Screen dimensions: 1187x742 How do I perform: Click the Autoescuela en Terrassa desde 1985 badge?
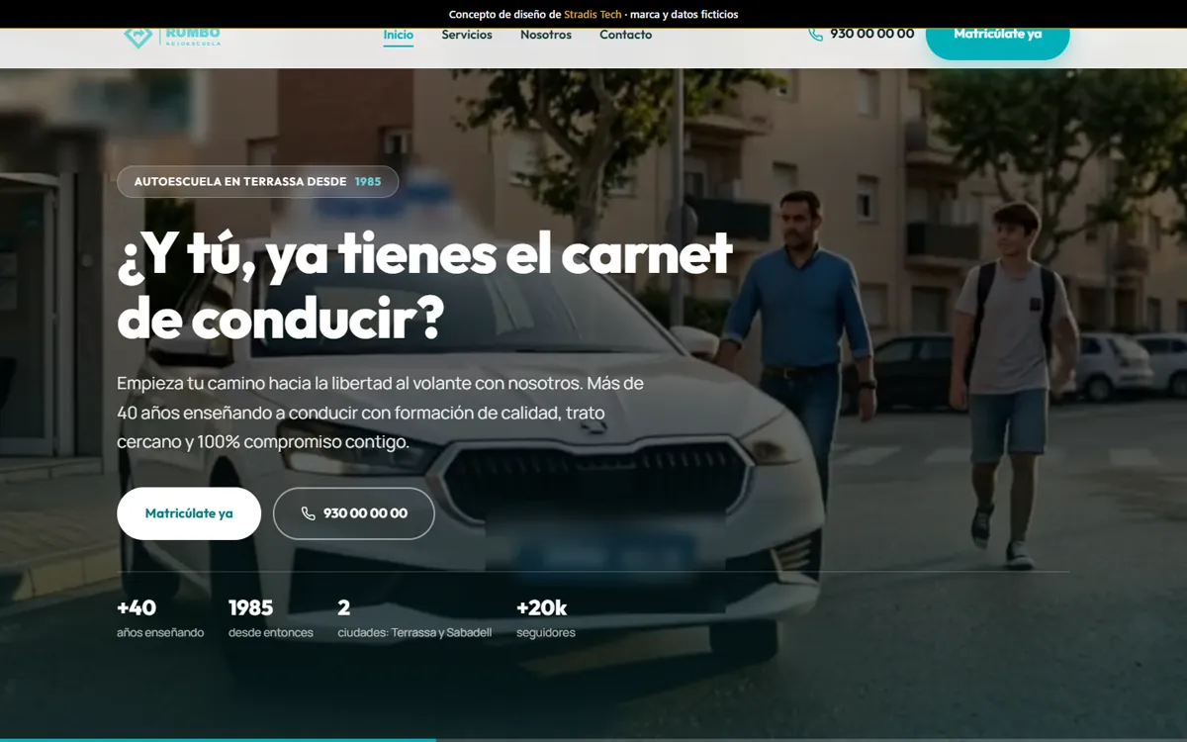pos(258,181)
